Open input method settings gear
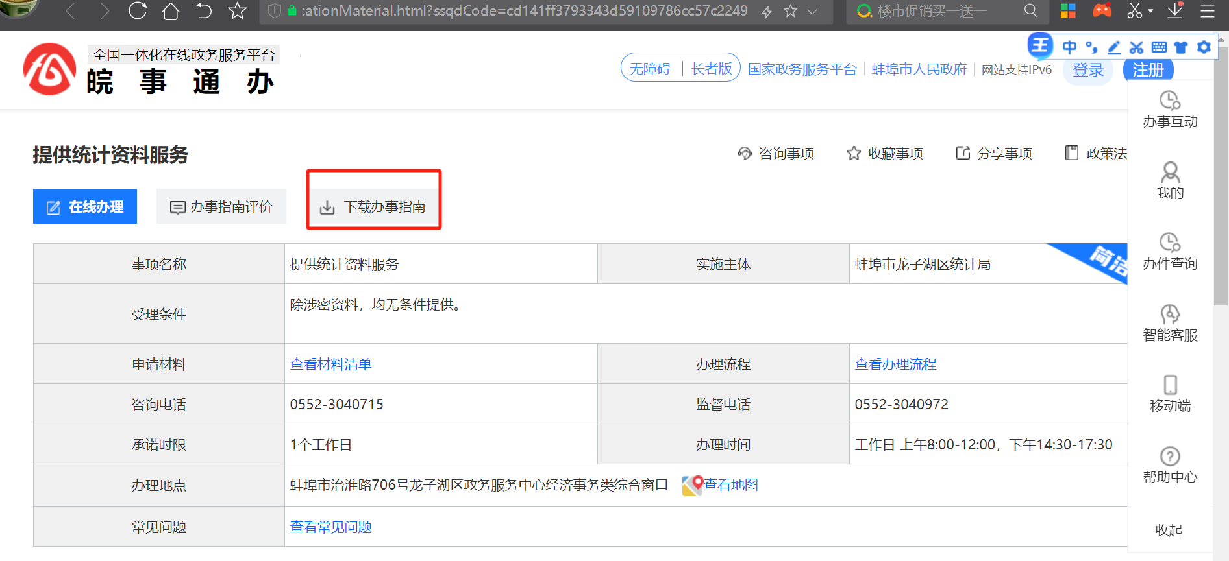 tap(1204, 47)
